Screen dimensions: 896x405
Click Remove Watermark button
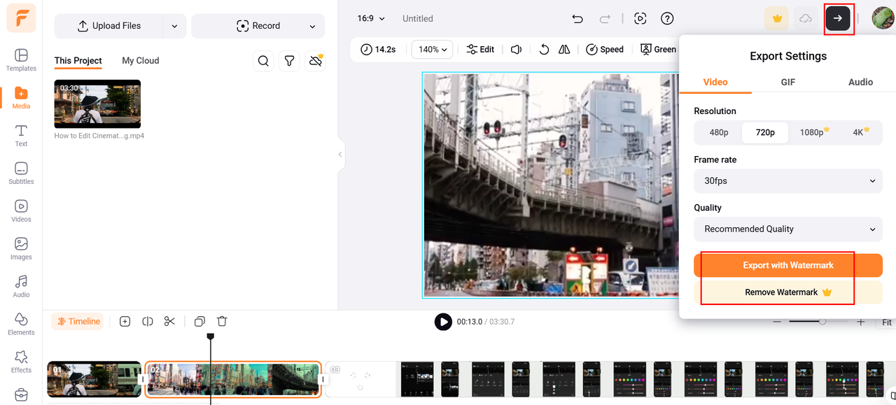pos(788,292)
